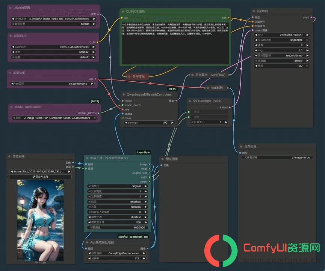
Task: Increase 批量大小 with its right arrow
Action: (x=226, y=122)
